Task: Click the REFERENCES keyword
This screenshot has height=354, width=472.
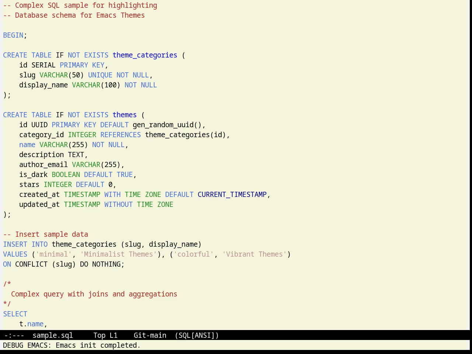Action: pyautogui.click(x=121, y=135)
